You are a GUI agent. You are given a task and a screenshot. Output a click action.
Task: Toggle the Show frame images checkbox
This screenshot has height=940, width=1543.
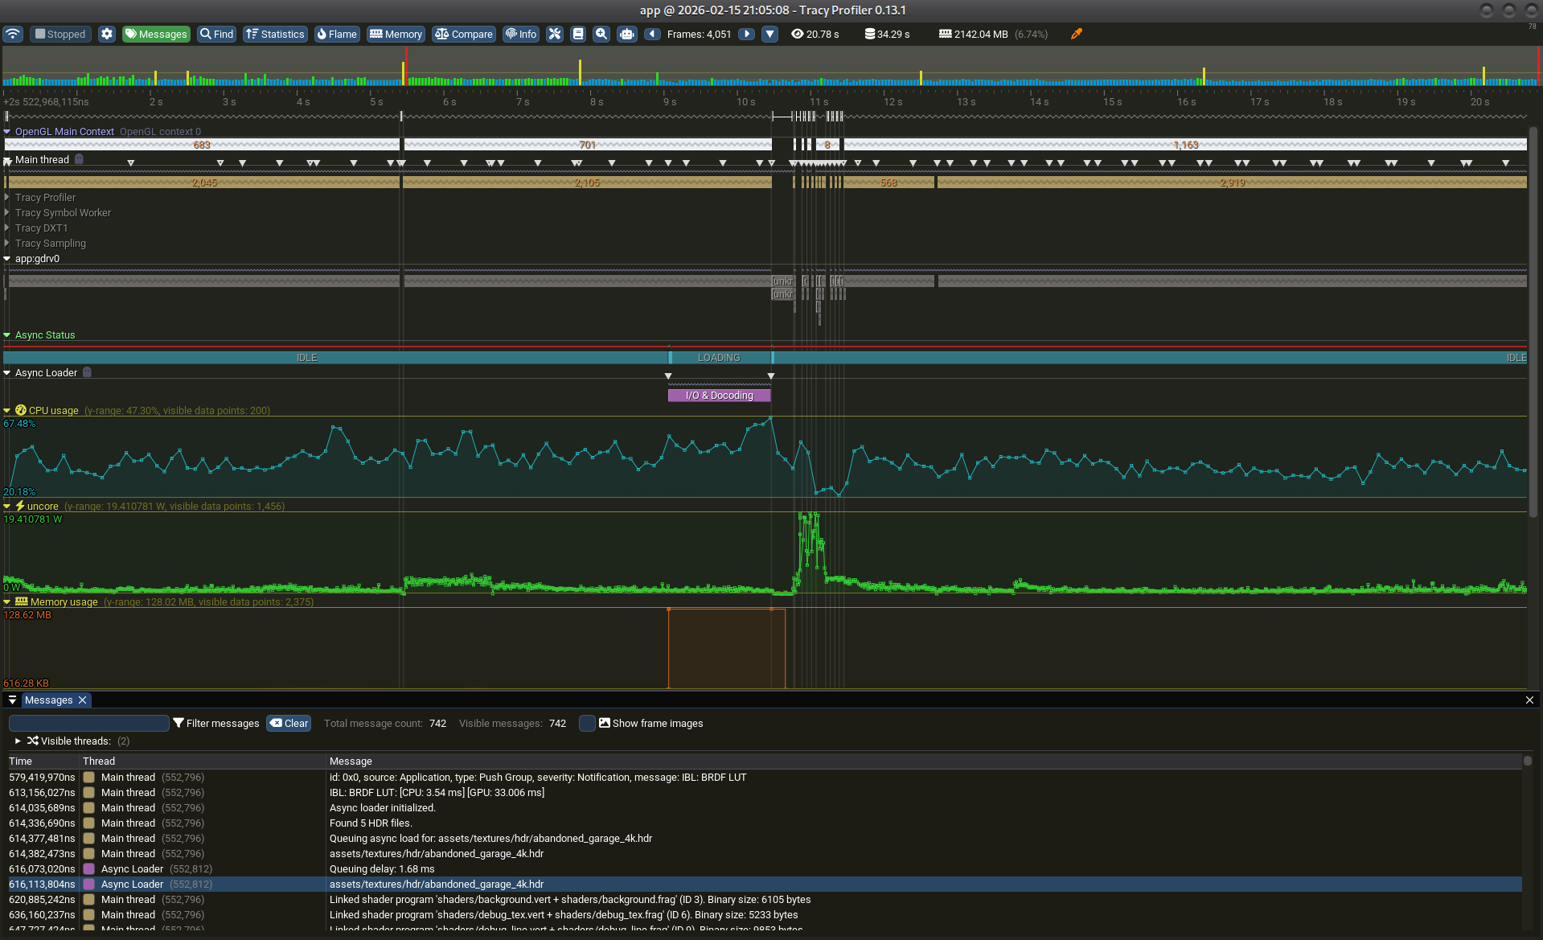(x=588, y=723)
